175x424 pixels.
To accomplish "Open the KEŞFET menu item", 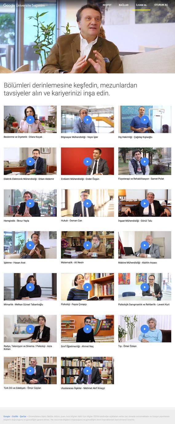I will 107,5.
